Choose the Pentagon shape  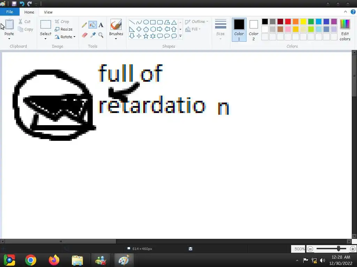click(146, 29)
